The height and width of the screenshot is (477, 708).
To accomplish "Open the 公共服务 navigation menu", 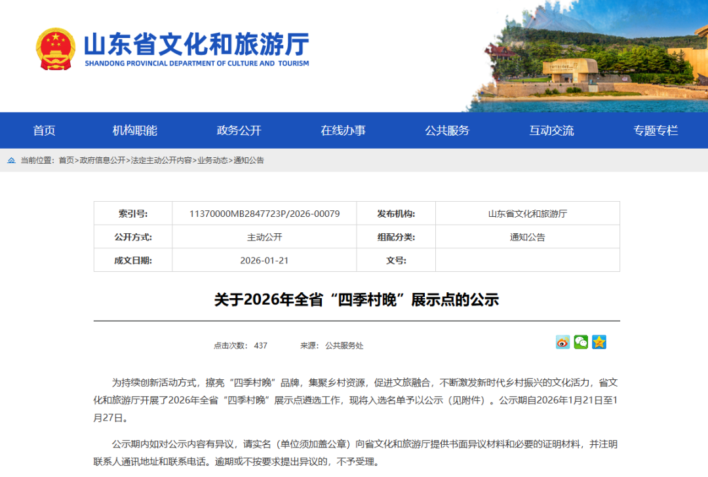I will click(448, 130).
